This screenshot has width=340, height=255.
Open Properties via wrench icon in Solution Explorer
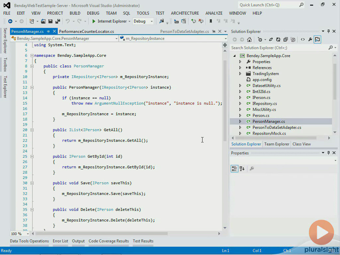[310, 40]
